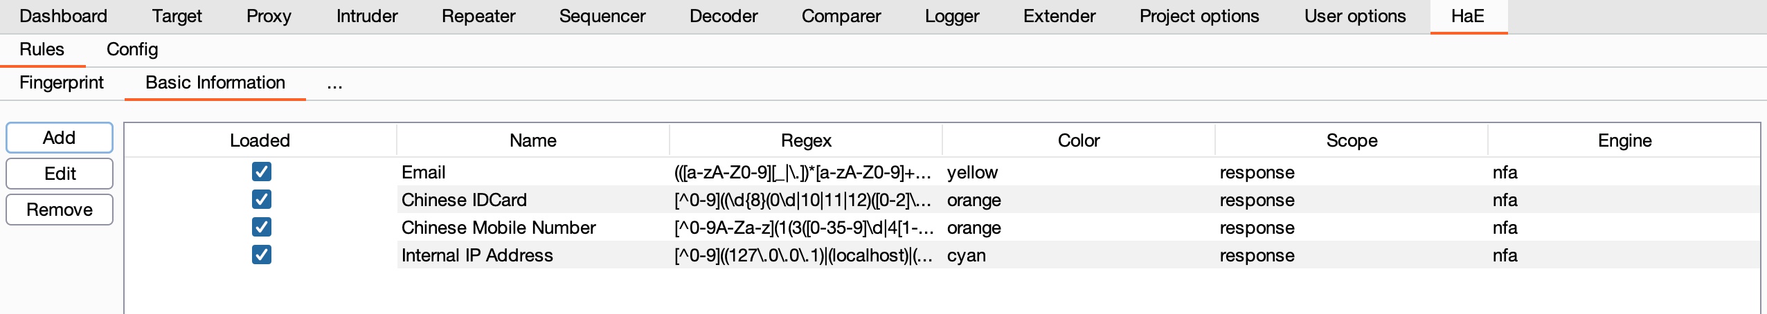
Task: Open the Fingerprint rules tab
Action: [x=62, y=82]
